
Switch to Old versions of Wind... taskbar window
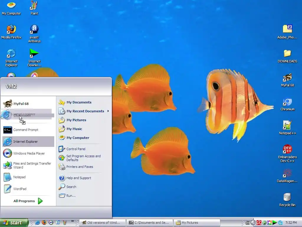[x=102, y=223]
